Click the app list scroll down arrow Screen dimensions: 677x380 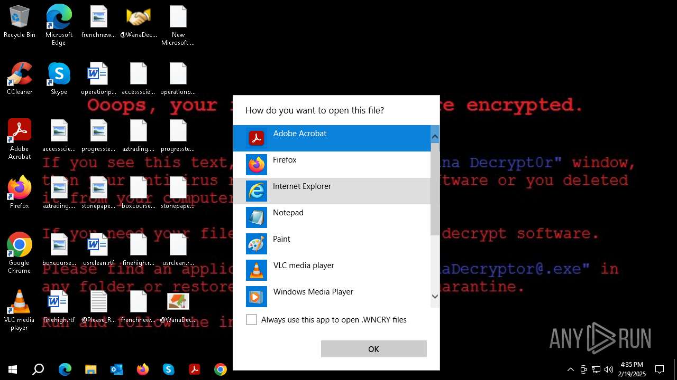pos(435,297)
